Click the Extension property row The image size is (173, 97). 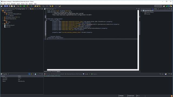pos(22,79)
